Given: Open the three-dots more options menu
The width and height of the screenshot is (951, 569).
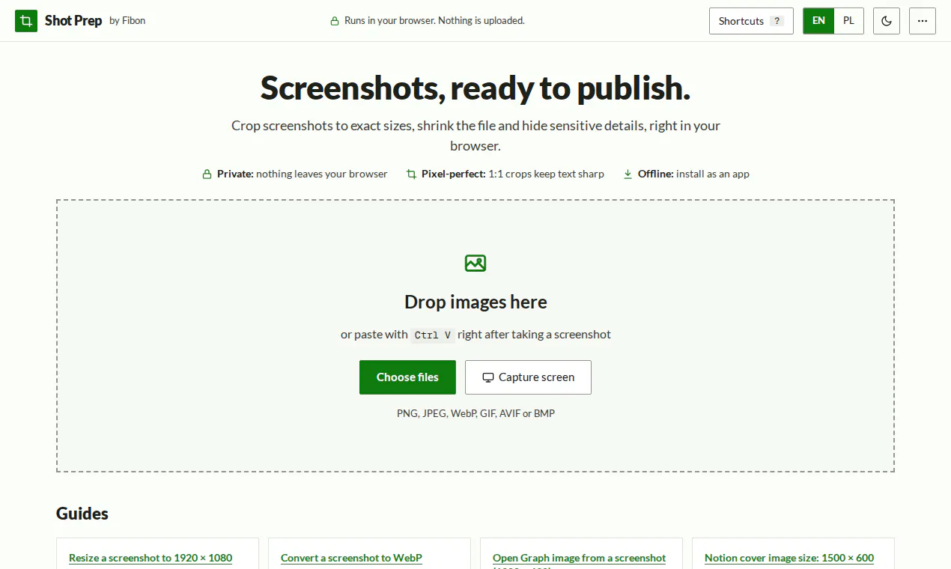Looking at the screenshot, I should [923, 21].
